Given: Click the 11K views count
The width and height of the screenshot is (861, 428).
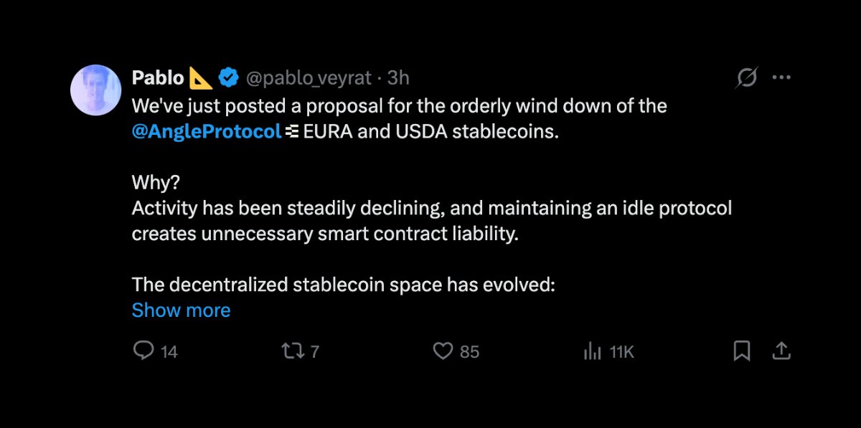Looking at the screenshot, I should point(621,352).
